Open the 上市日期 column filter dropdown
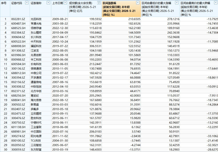This screenshot has width=218, height=152. [65, 3]
